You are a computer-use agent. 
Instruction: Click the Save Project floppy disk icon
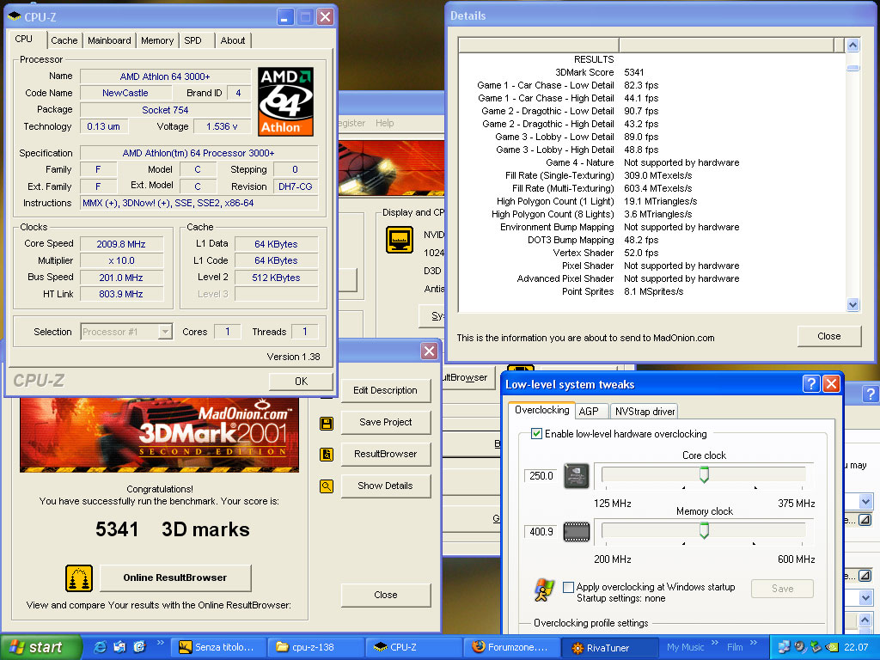(x=327, y=423)
